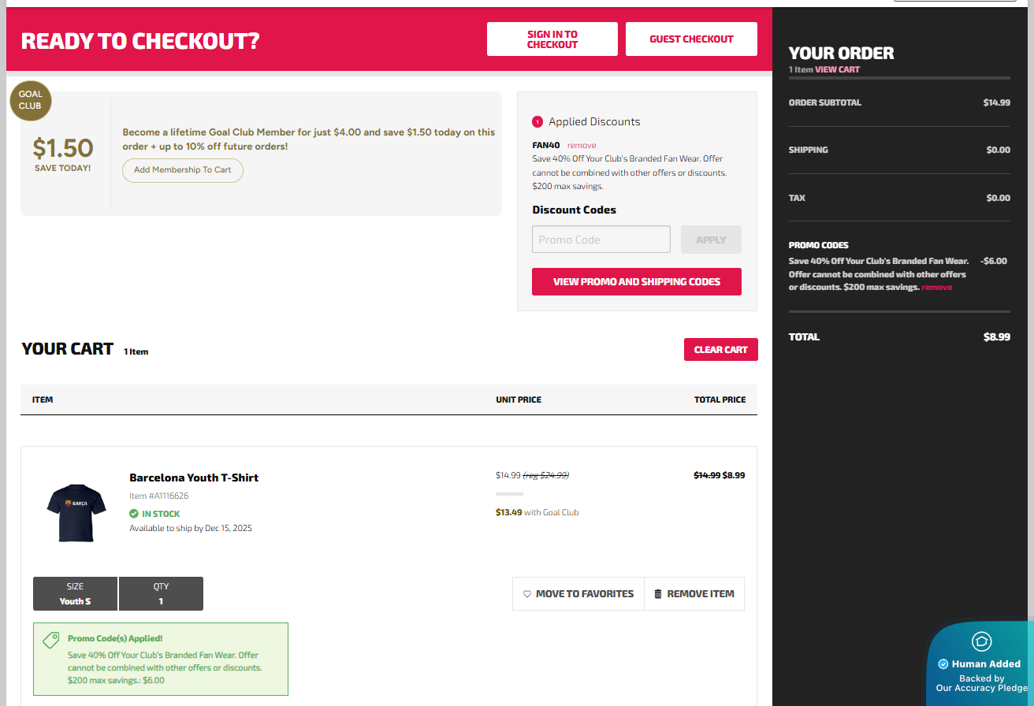The image size is (1034, 706).
Task: Clear the cart
Action: [x=720, y=350]
